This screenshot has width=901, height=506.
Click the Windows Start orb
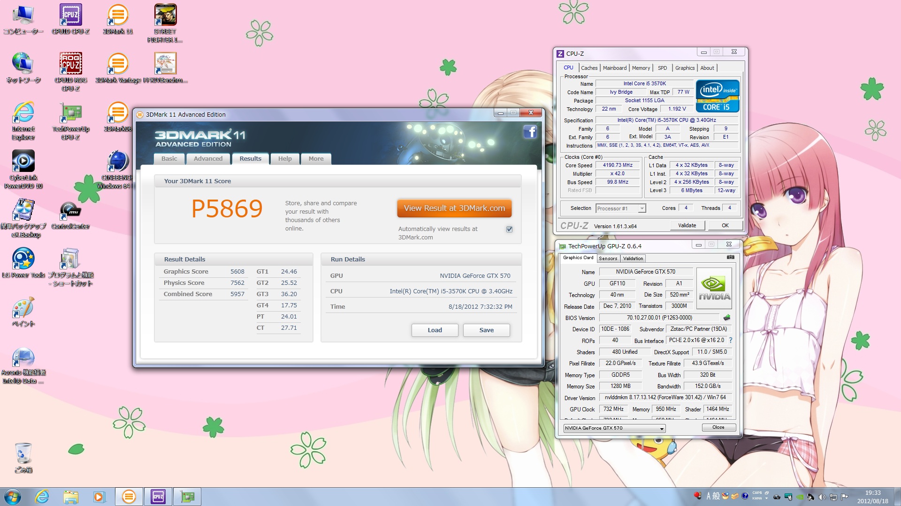coord(13,497)
